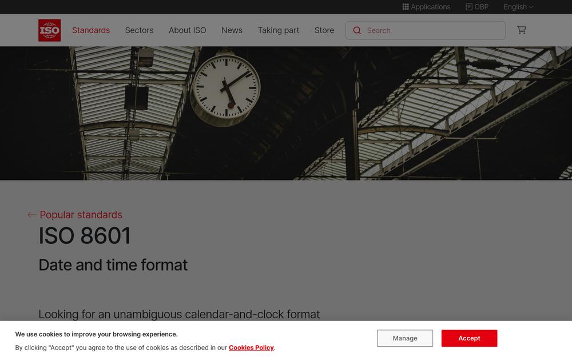
Task: Click the ISO logo home icon
Action: point(50,30)
